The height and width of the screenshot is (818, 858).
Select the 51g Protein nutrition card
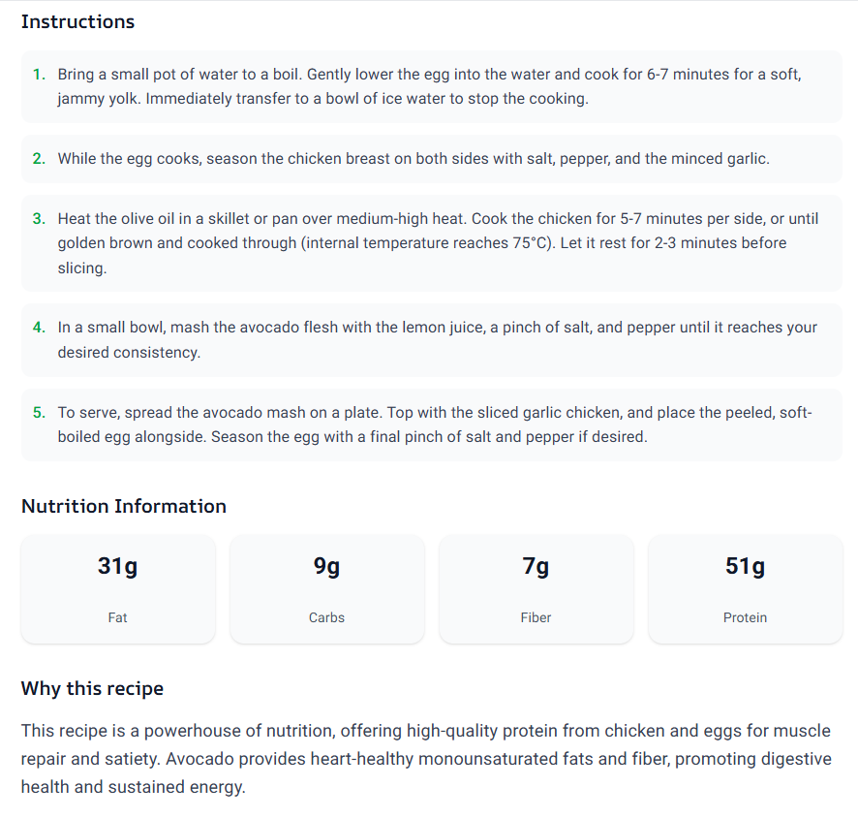coord(745,589)
